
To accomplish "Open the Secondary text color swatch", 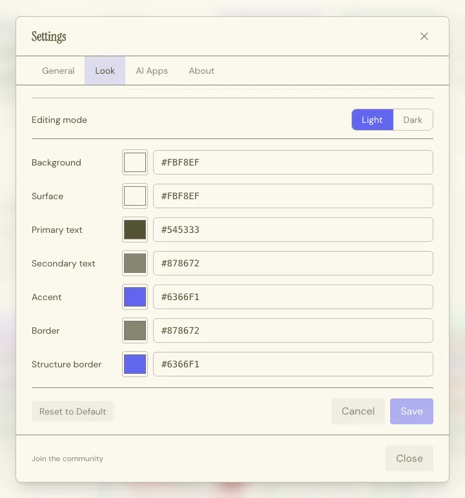I will (135, 263).
